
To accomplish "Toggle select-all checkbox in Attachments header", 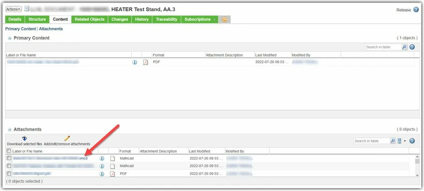I will pos(8,151).
